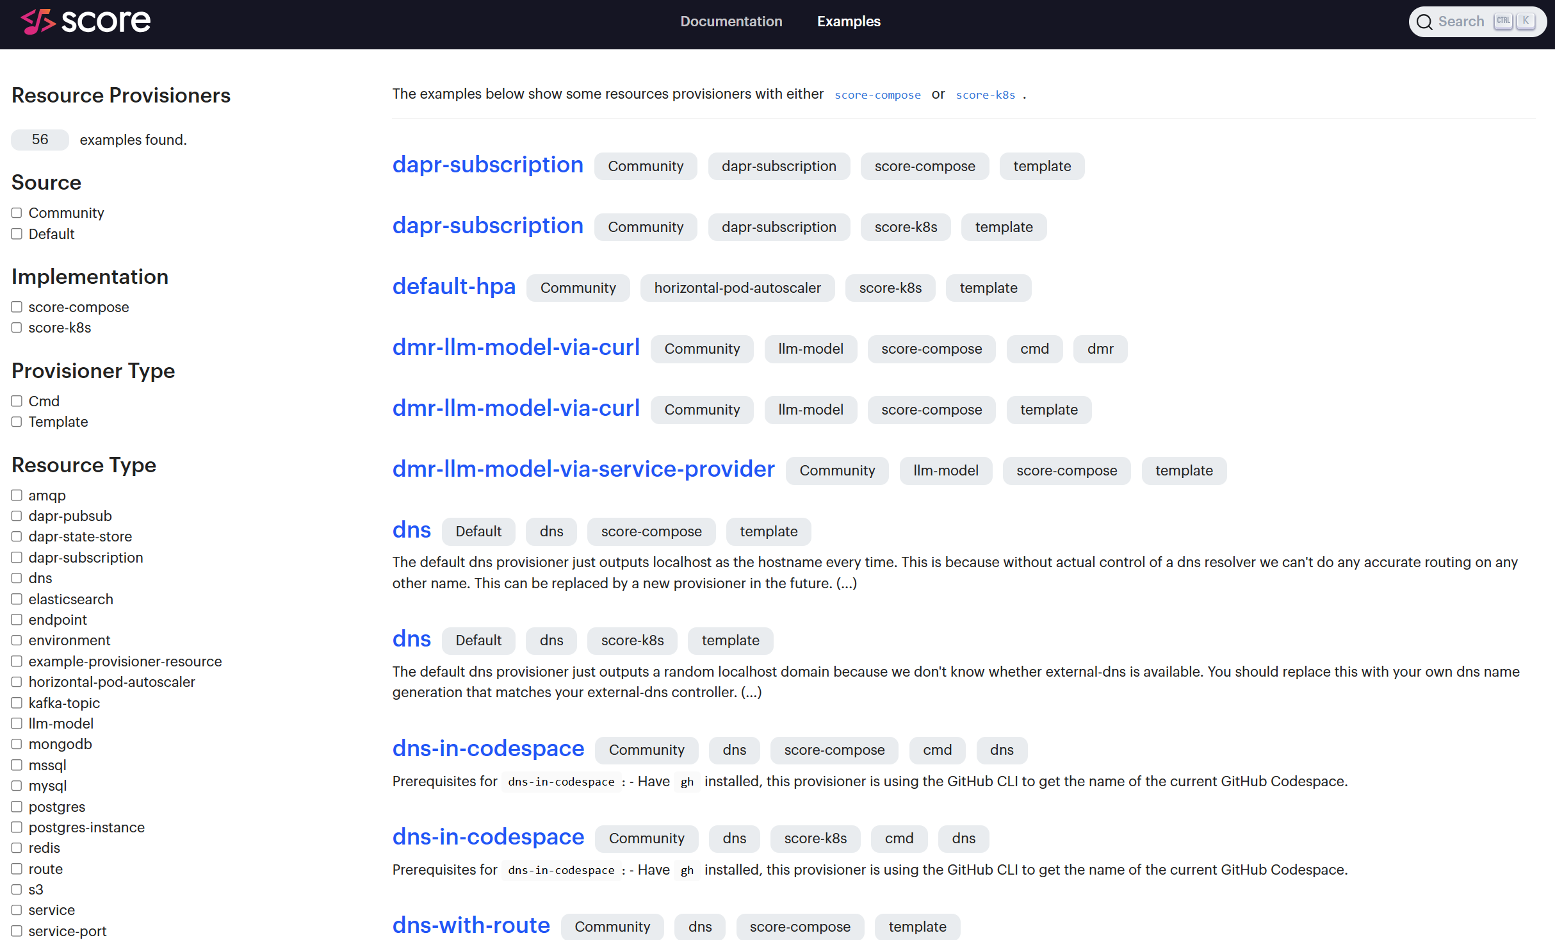Screen dimensions: 1555x940
Task: Enable the score-compose implementation filter
Action: click(17, 306)
